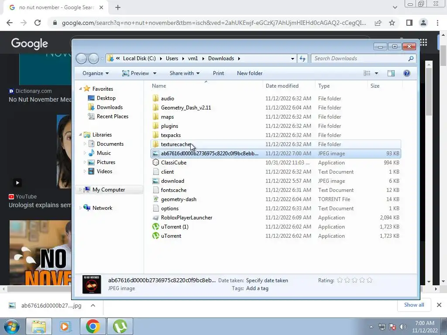Select the ClassiCube application icon
Viewport: 447px width, 335px height.
[156, 163]
